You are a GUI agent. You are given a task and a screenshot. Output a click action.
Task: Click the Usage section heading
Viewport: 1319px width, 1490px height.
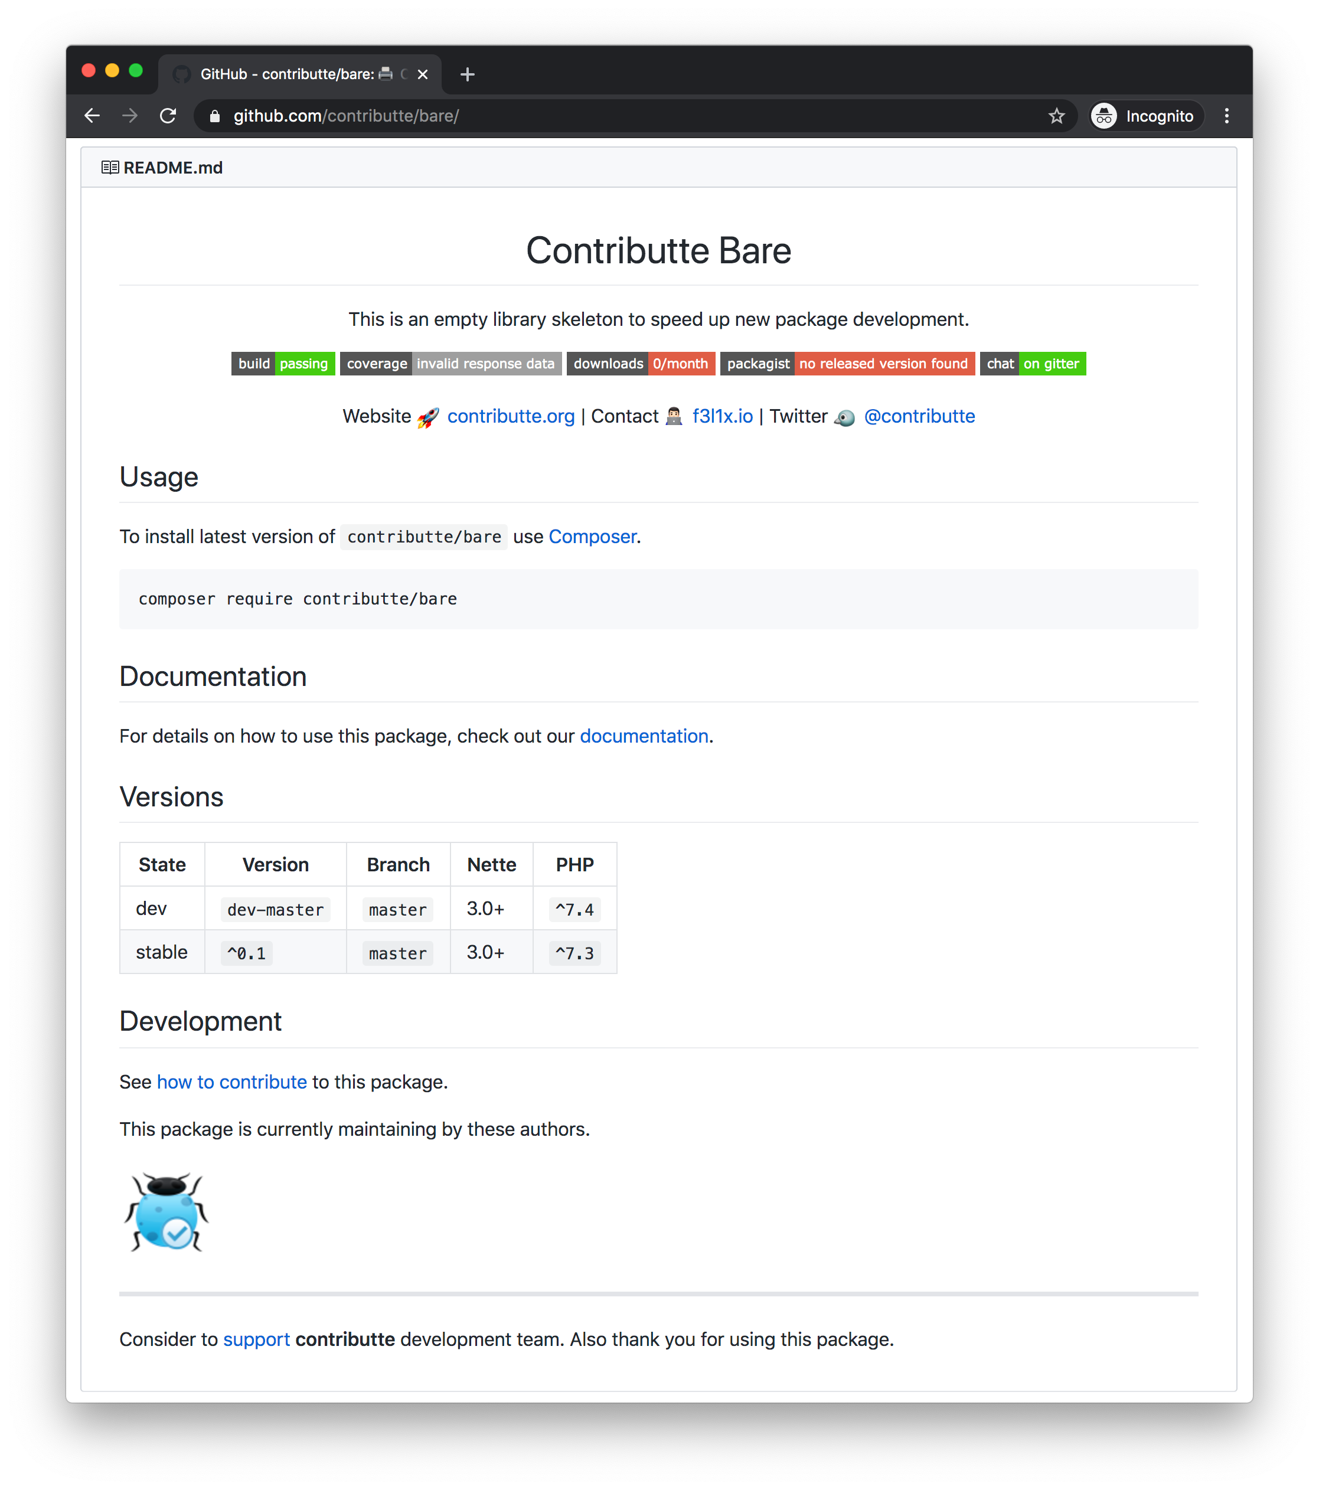(159, 477)
